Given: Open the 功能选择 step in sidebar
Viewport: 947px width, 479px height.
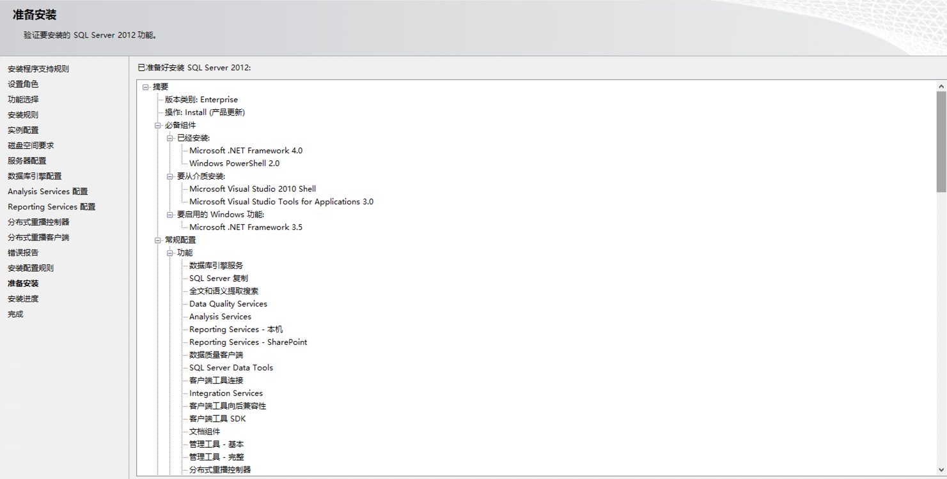Looking at the screenshot, I should point(23,100).
